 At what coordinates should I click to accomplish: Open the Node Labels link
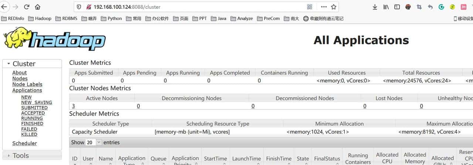(x=27, y=84)
